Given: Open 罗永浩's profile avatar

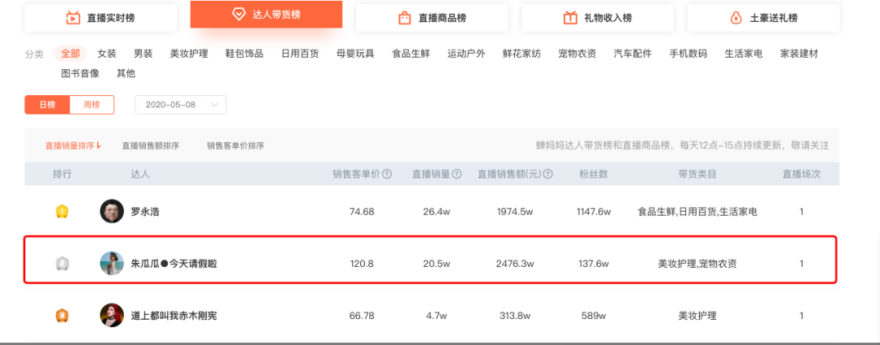Looking at the screenshot, I should tap(112, 212).
